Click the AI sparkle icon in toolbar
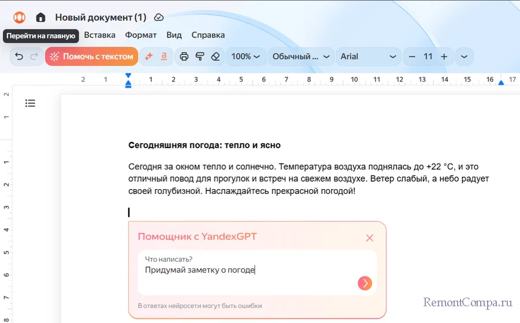 148,57
